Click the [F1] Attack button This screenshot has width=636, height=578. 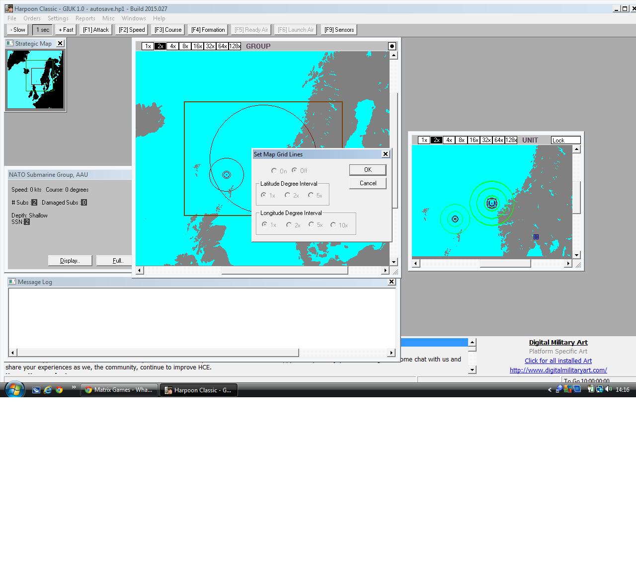96,30
